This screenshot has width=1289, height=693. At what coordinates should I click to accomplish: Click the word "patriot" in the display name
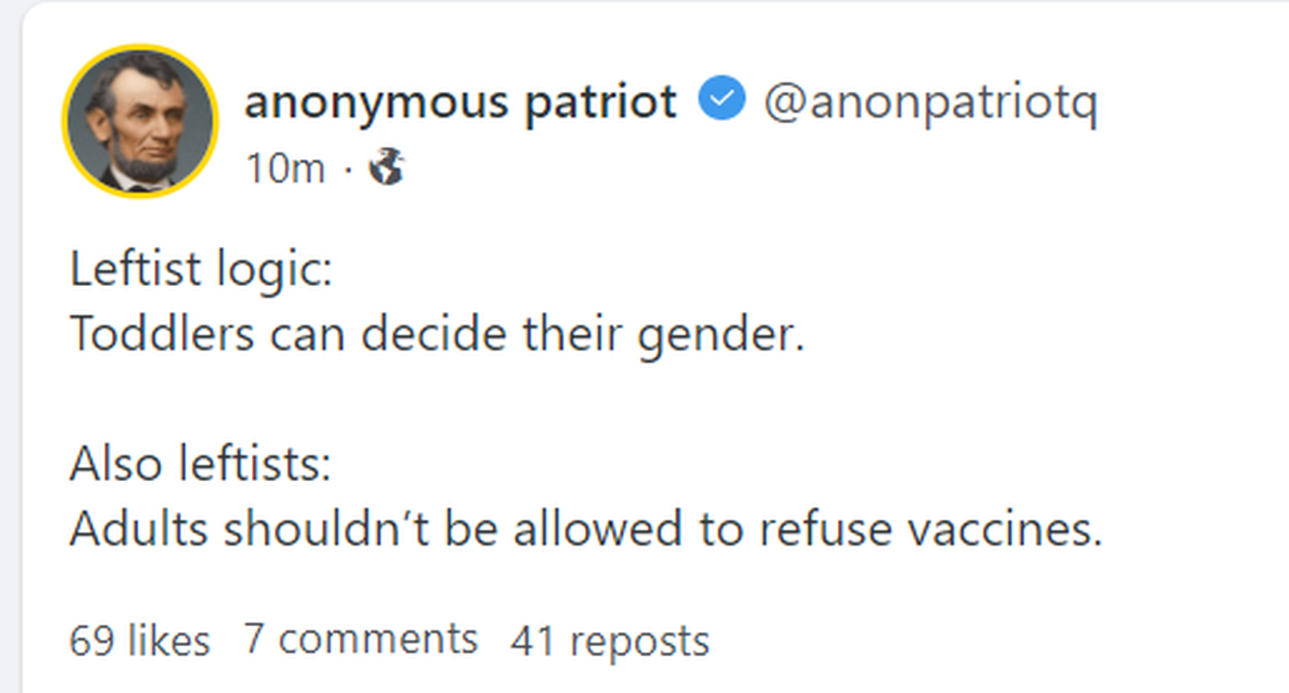click(x=601, y=101)
